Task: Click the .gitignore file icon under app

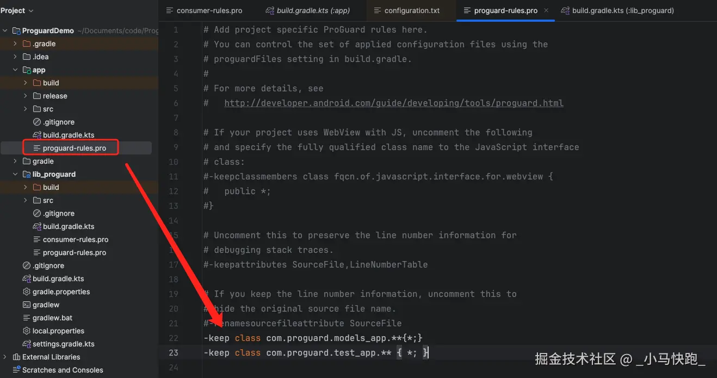Action: coord(37,122)
